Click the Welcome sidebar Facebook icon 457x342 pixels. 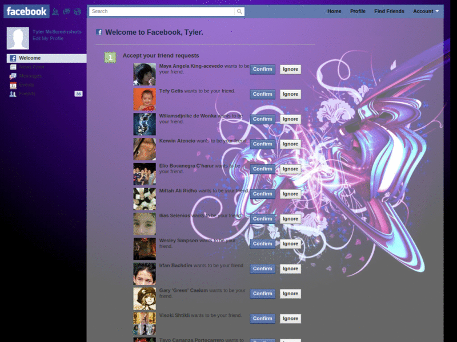click(x=13, y=58)
